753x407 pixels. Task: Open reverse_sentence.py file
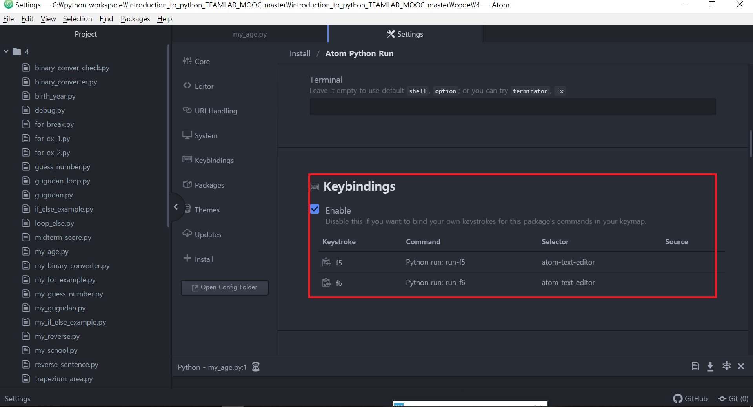(x=67, y=365)
